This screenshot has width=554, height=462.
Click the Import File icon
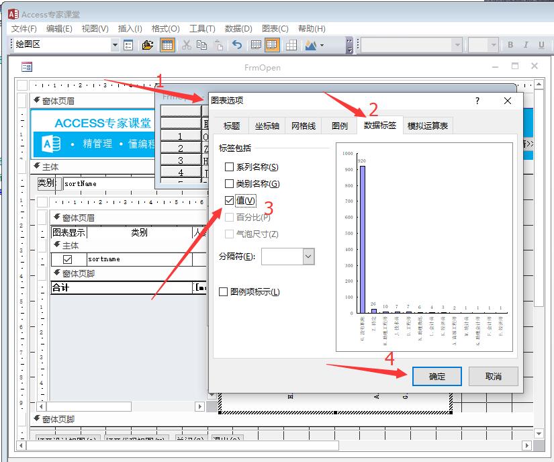click(147, 45)
